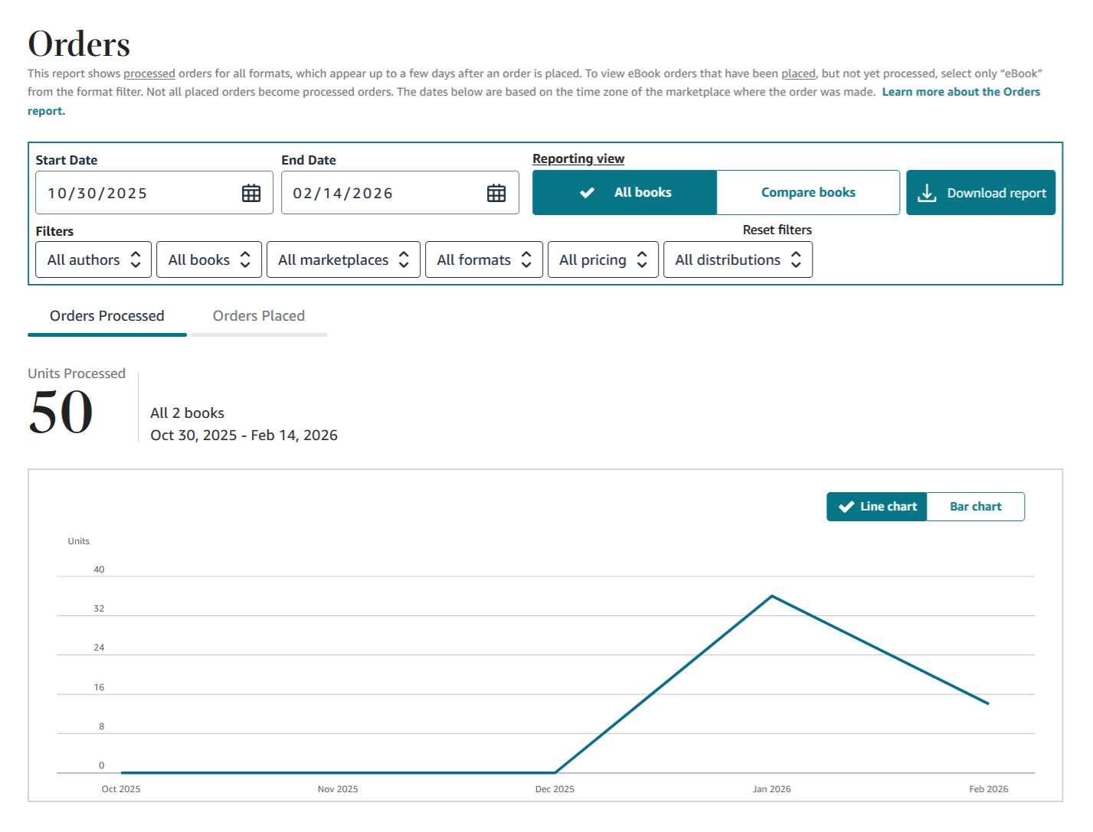Click the All pricing up-down arrows icon

[642, 260]
